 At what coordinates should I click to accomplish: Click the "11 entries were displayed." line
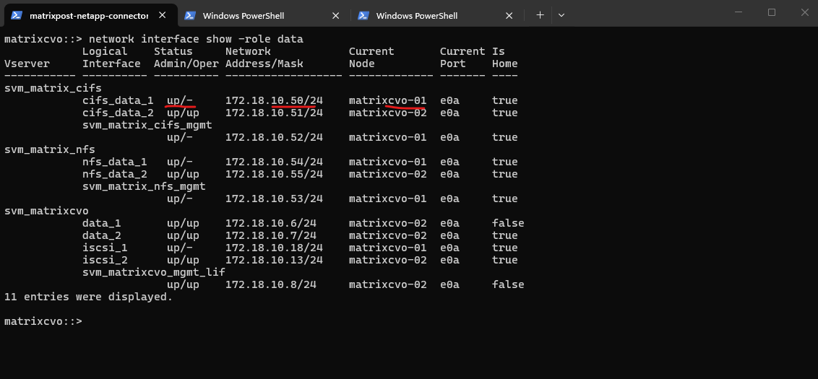(x=88, y=297)
